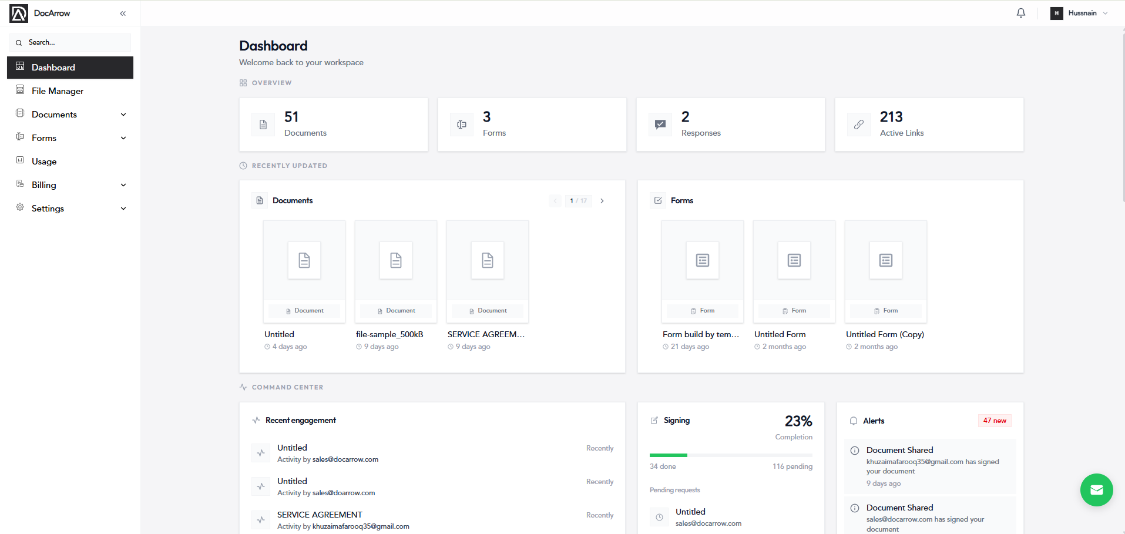Select Dashboard in the sidebar
Viewport: 1125px width, 534px height.
click(70, 68)
